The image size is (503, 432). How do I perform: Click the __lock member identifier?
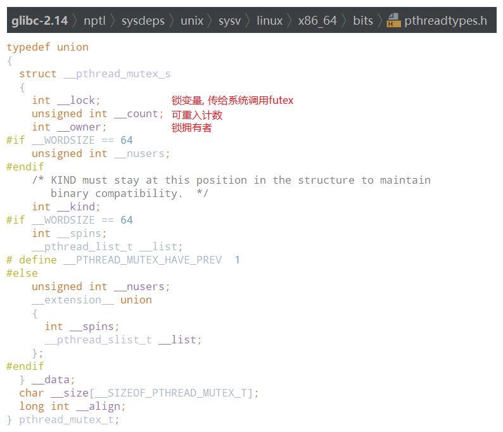pyautogui.click(x=76, y=100)
